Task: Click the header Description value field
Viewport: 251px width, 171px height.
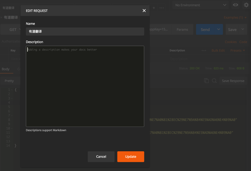Action: pyautogui.click(x=206, y=59)
